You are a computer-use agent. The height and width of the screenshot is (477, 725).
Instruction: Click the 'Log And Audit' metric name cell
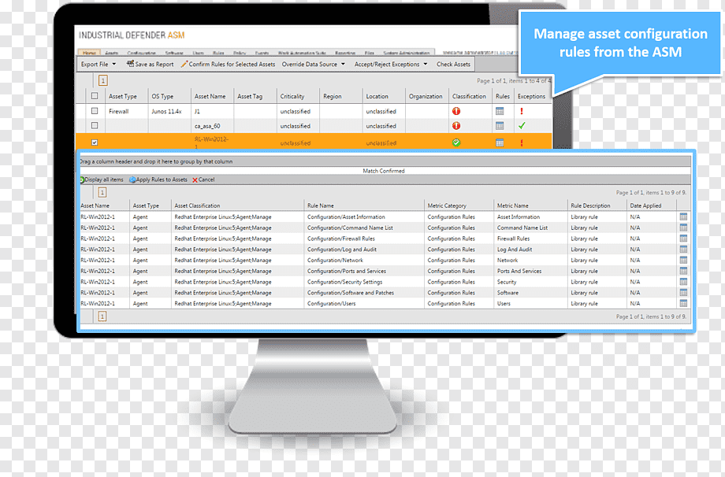514,250
